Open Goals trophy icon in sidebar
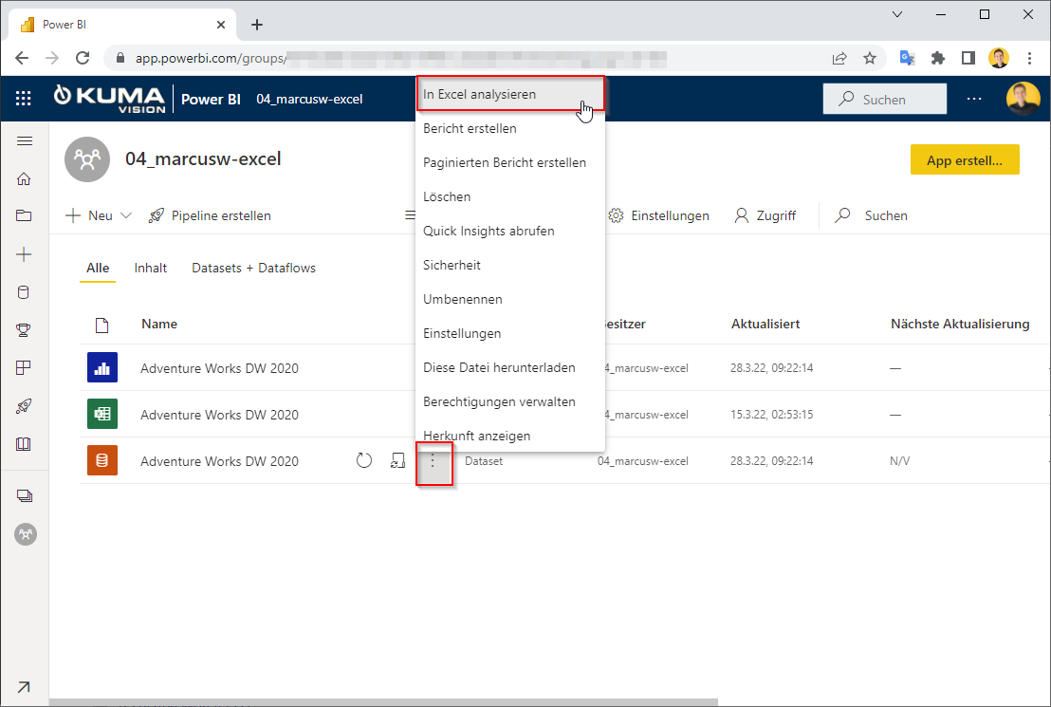 (24, 330)
